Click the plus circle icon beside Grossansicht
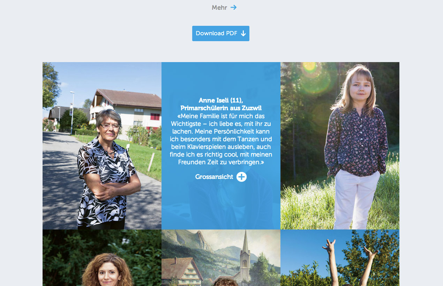This screenshot has width=443, height=286. click(241, 177)
